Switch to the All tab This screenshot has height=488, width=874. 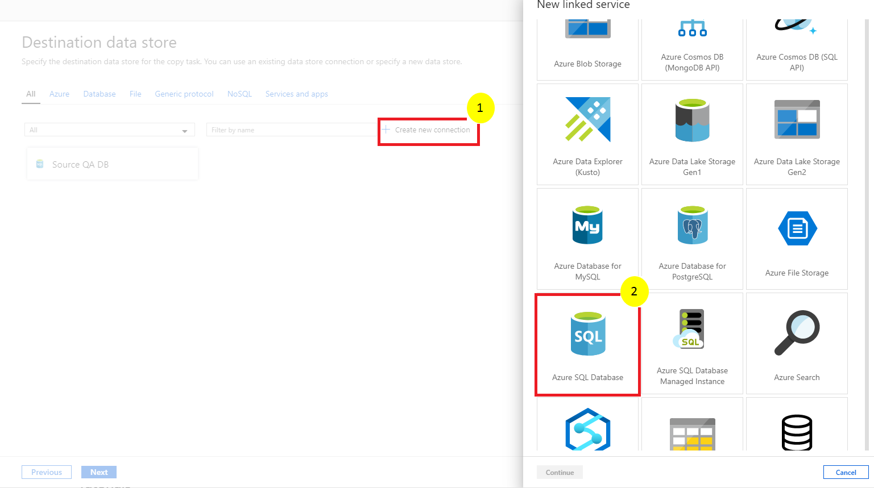[31, 94]
